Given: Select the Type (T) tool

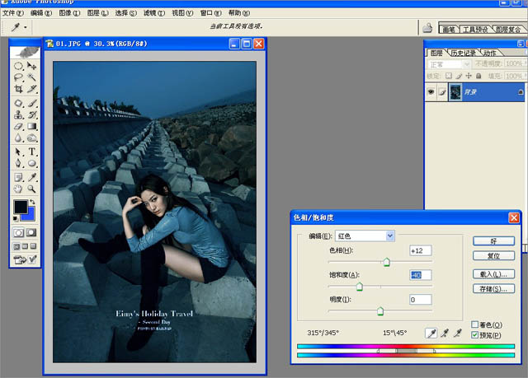Looking at the screenshot, I should (x=32, y=152).
